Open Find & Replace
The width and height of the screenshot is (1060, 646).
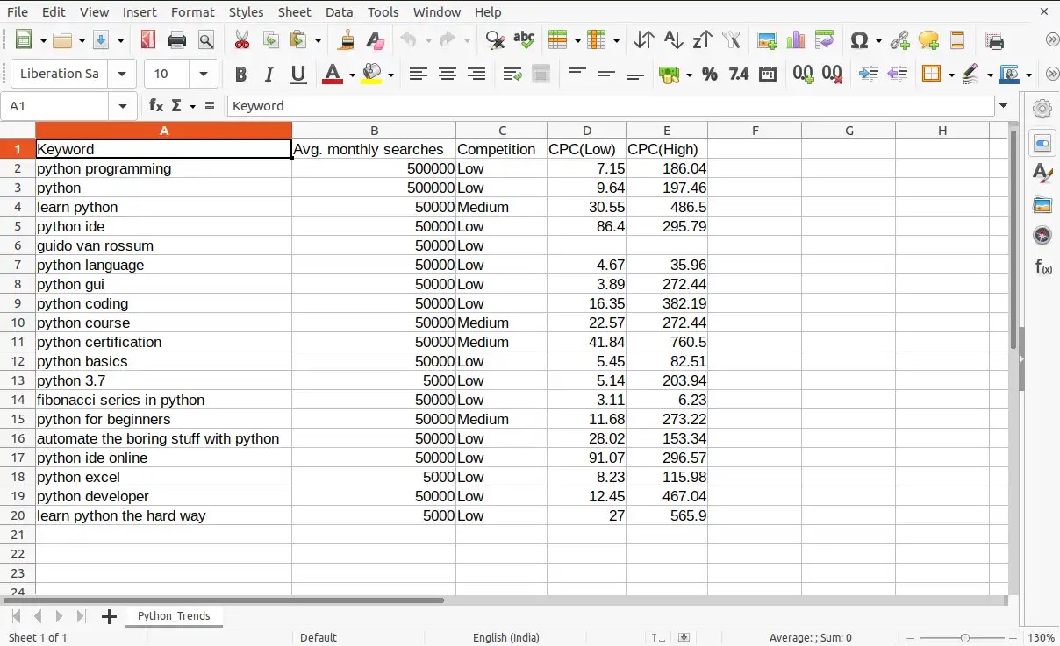[x=495, y=40]
